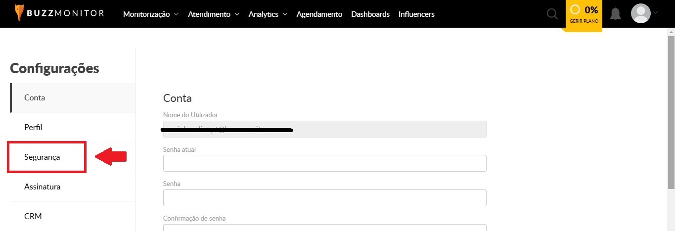Open the CRM settings section
Screen dimensions: 675x231
coord(73,217)
